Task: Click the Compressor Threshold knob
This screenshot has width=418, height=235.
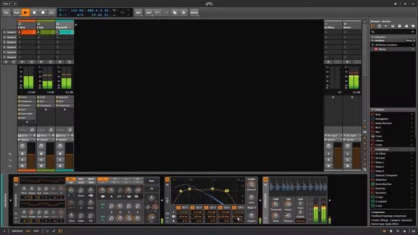Action: (x=276, y=204)
